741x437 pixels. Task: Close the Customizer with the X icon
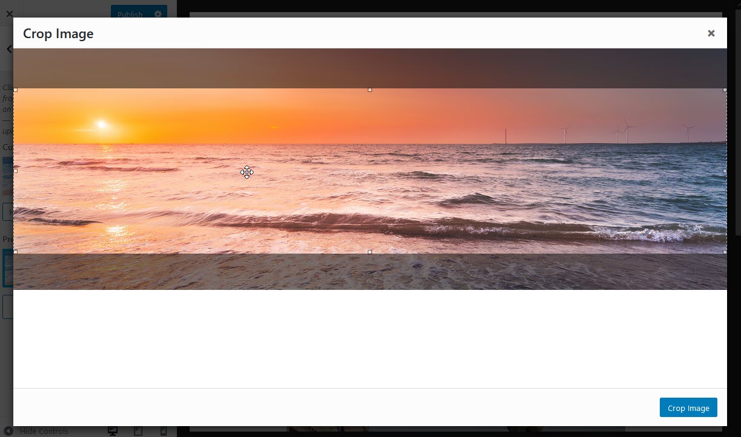click(x=9, y=13)
